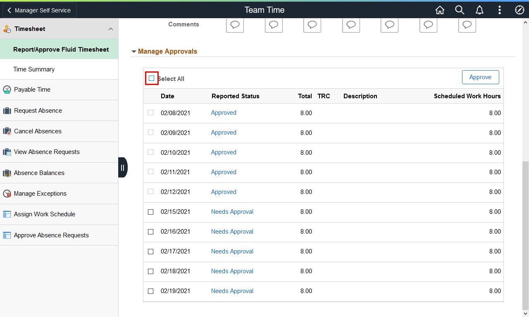Screen dimensions: 529x317
Task: Click fourth comment bubble icon
Action: [x=351, y=25]
